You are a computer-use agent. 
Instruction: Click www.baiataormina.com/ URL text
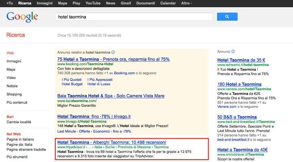click(x=77, y=101)
